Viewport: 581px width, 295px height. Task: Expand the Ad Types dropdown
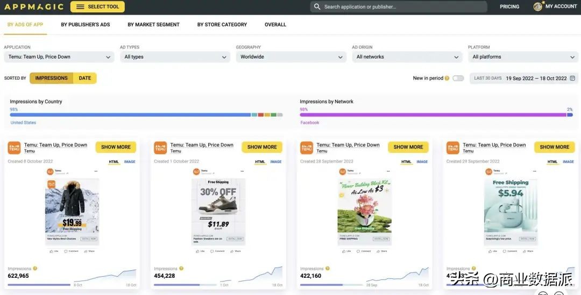[175, 57]
